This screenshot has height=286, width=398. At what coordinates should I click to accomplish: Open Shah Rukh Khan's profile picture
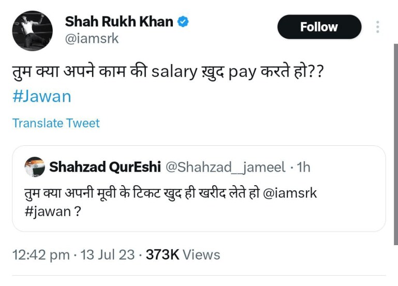click(x=33, y=31)
